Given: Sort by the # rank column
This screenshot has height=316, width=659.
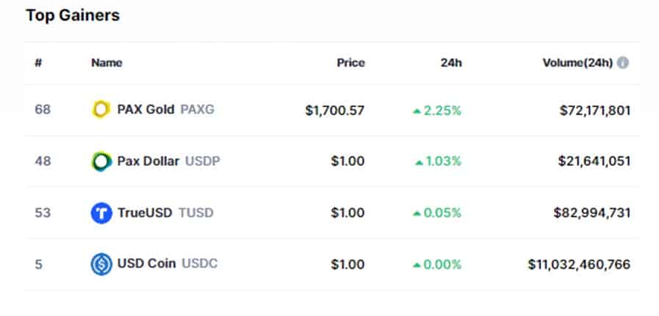Looking at the screenshot, I should (38, 63).
